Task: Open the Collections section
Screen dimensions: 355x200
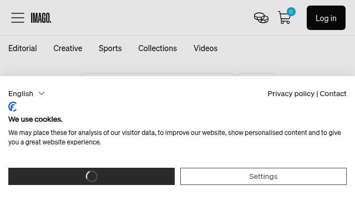Action: click(x=158, y=48)
